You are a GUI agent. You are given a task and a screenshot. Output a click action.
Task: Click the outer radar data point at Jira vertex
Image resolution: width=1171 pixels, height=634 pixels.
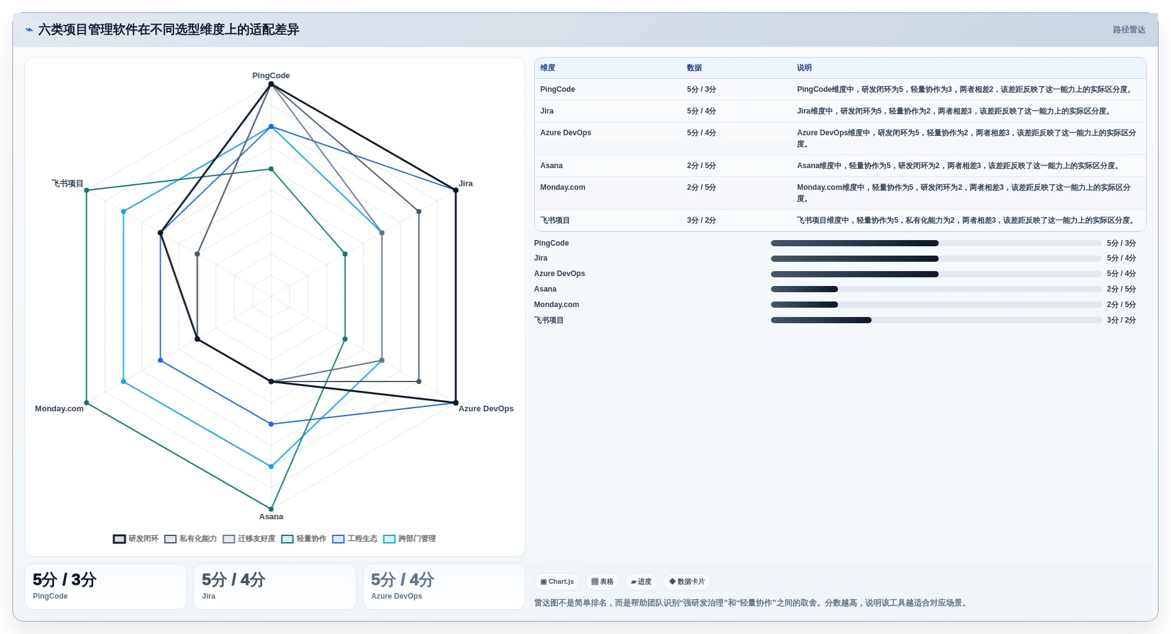point(455,190)
